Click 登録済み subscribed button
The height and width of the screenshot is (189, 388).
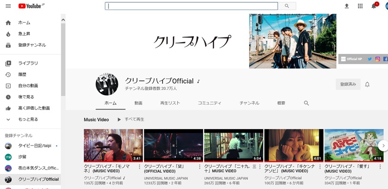tap(348, 85)
